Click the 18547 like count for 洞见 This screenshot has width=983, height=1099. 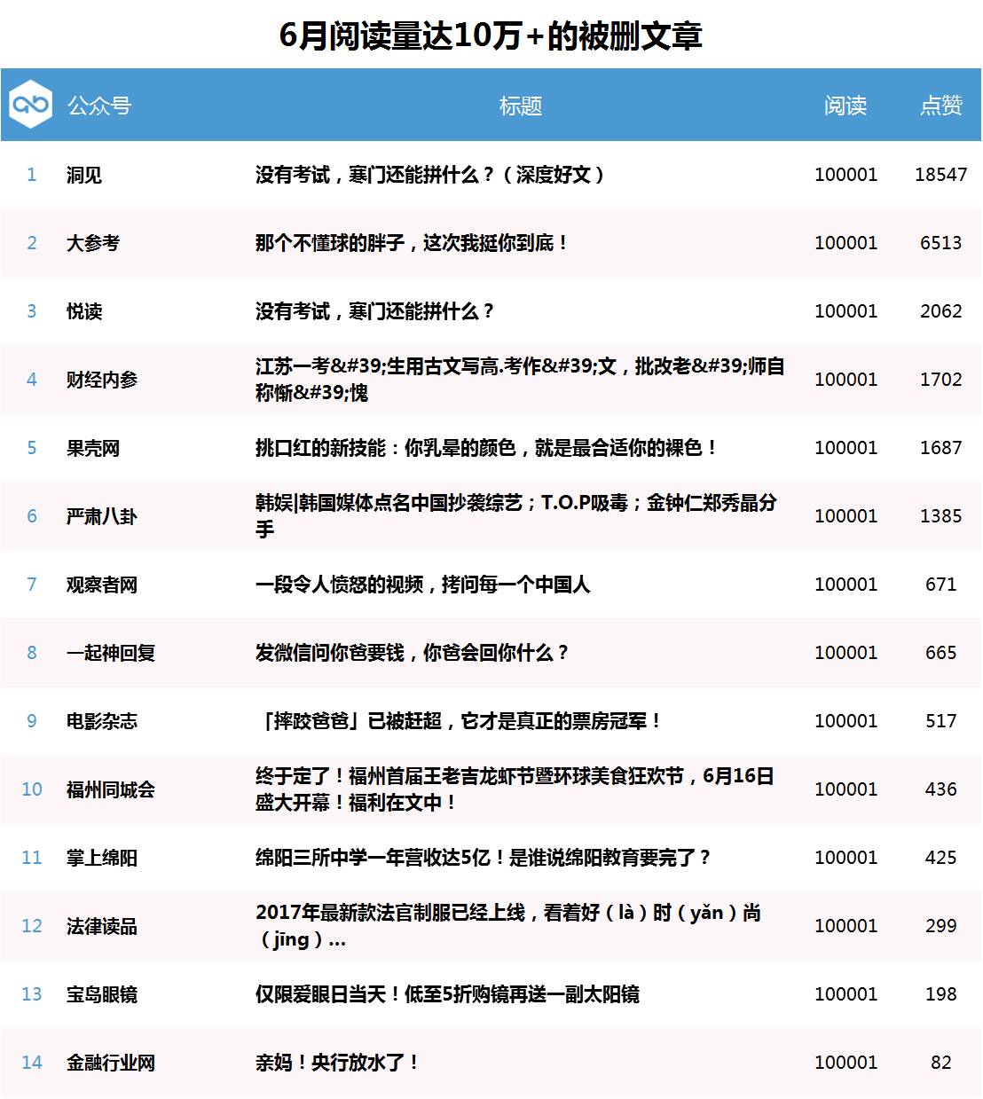point(939,175)
